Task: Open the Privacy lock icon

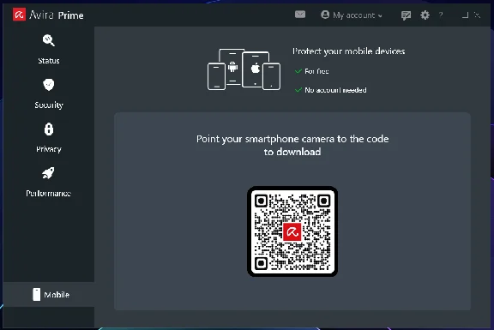Action: [49, 129]
